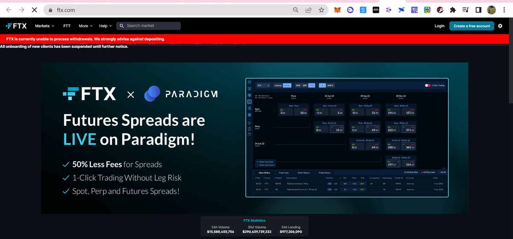
Task: Open the blue S extension
Action: click(x=363, y=10)
